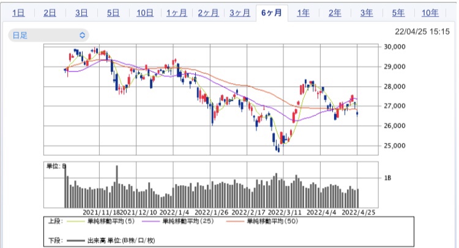The width and height of the screenshot is (459, 248).
Task: Click the 2022/4/25 date label
Action: click(359, 213)
